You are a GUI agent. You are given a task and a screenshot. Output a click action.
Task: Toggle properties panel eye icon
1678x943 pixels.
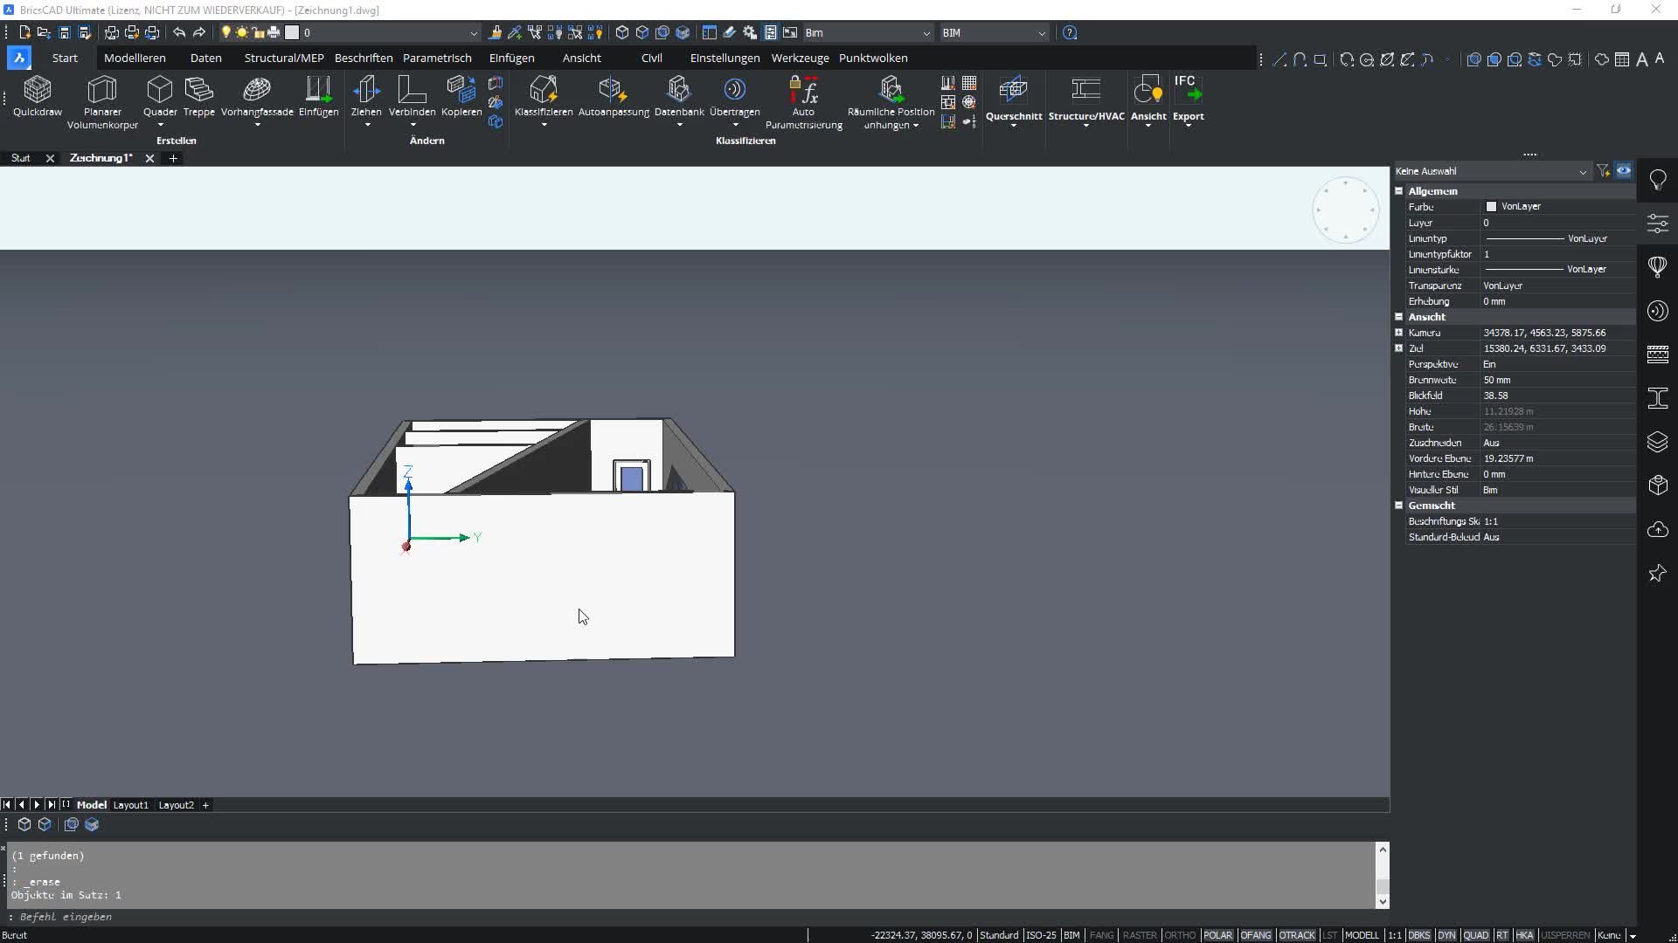click(1624, 171)
